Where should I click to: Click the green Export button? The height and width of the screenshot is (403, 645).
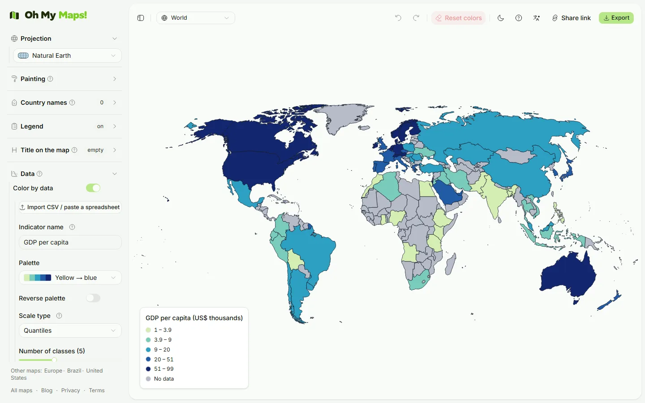pyautogui.click(x=616, y=18)
